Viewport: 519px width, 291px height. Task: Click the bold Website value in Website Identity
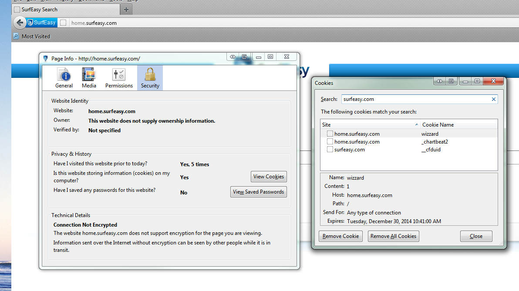point(112,111)
